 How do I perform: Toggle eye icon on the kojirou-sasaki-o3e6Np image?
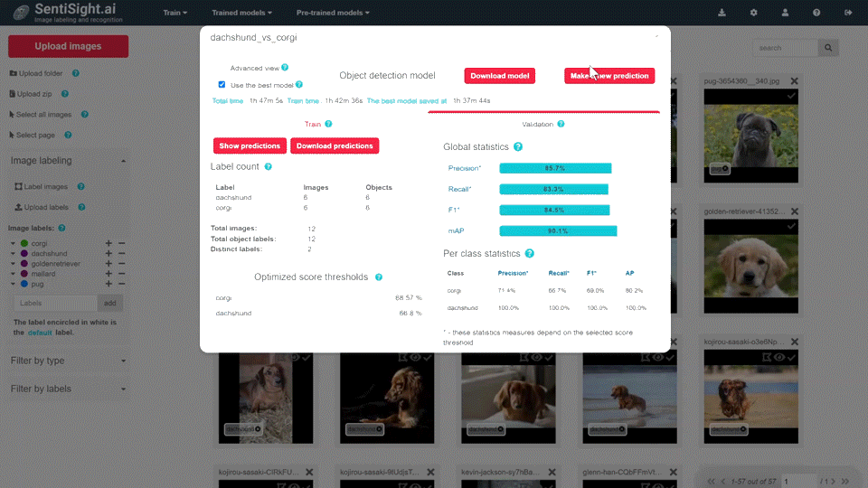(779, 357)
